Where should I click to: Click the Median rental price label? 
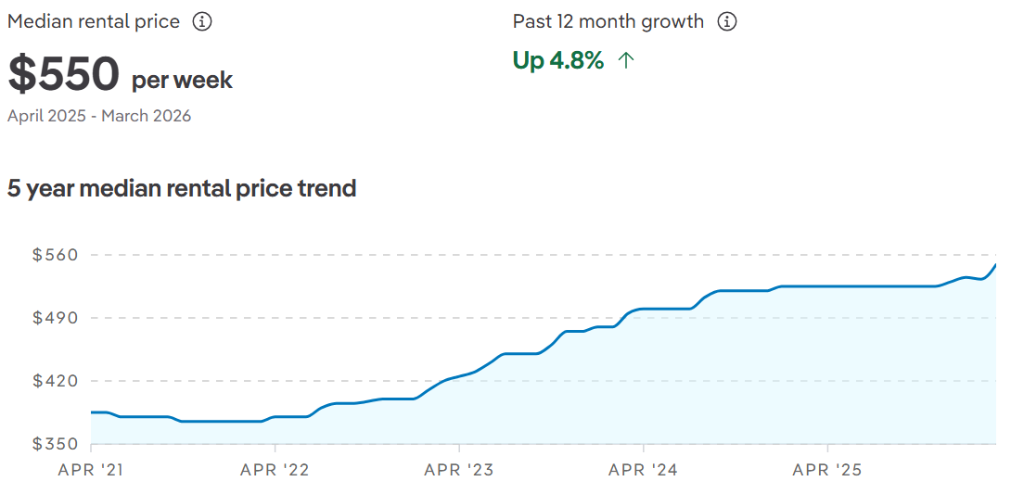(94, 21)
